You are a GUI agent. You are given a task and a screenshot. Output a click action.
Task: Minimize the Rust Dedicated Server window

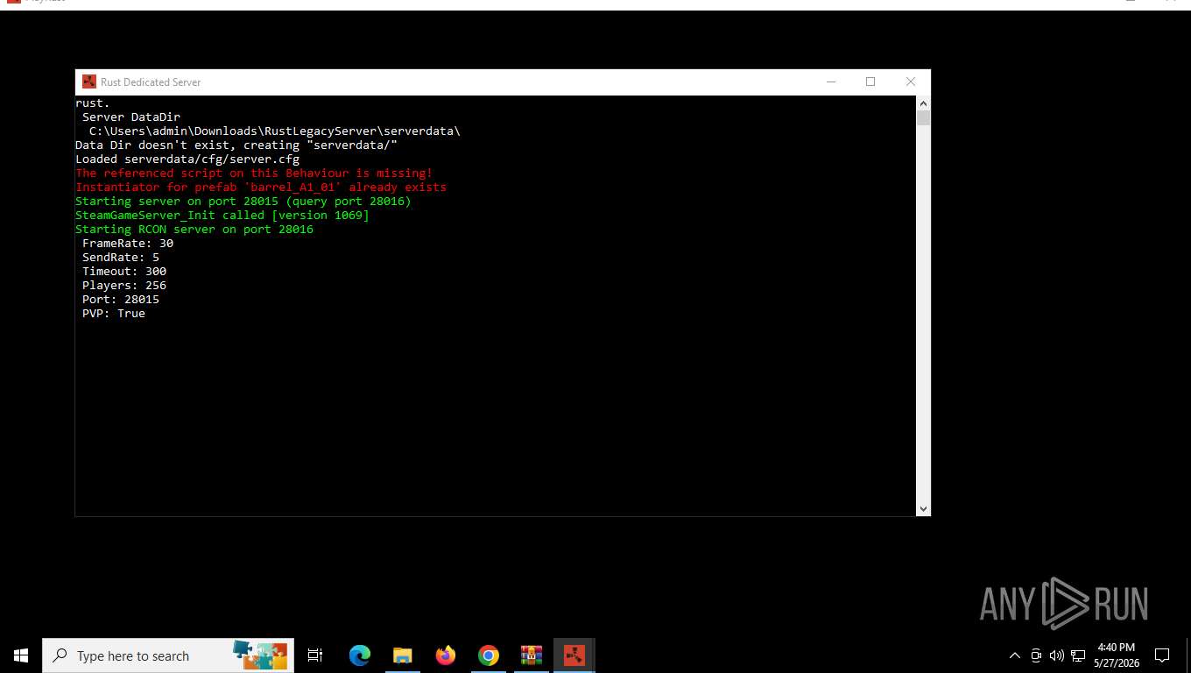click(830, 81)
